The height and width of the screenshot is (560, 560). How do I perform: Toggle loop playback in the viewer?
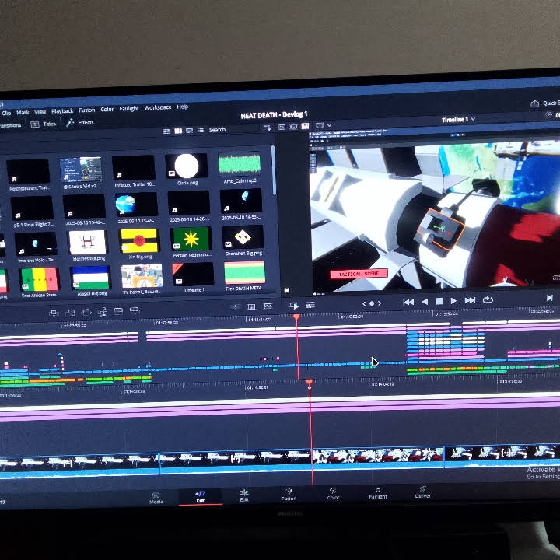tap(488, 300)
